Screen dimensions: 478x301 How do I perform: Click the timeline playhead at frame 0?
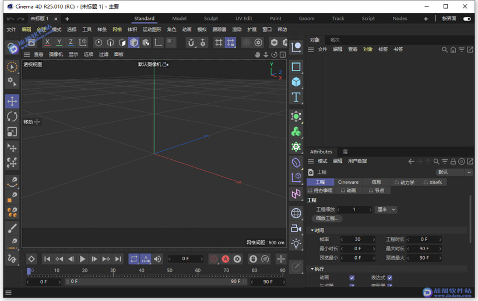tap(29, 271)
